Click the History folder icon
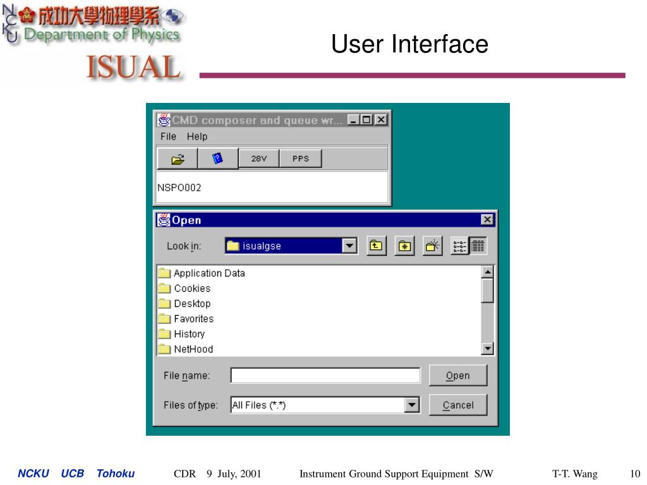Viewport: 647px width, 485px height. point(164,334)
